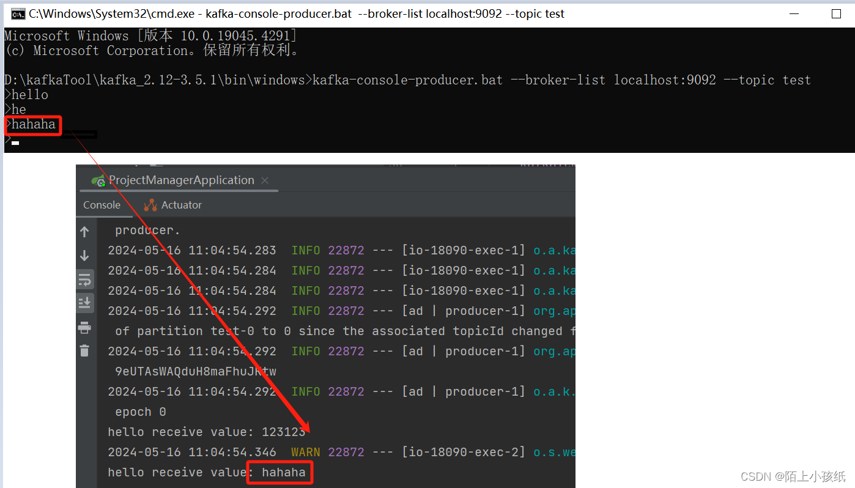Click the '9eUTAsWAQduH8maFhuJRtw' topic id line

pyautogui.click(x=196, y=372)
